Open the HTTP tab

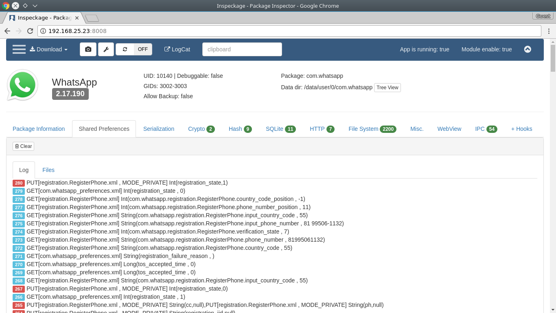click(322, 129)
